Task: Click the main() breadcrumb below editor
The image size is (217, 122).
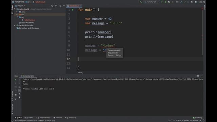Action: point(81,73)
